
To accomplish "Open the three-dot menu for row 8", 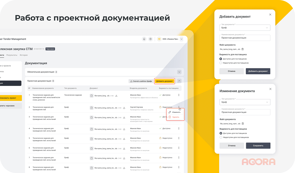I will point(179,167).
